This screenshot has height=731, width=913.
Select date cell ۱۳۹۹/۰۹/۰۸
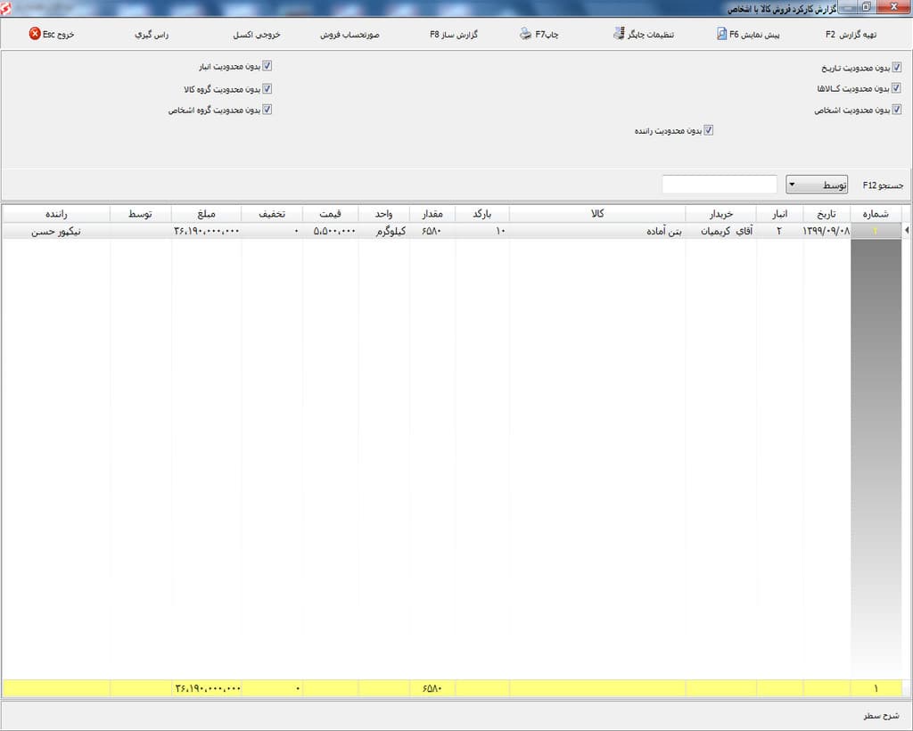point(827,231)
